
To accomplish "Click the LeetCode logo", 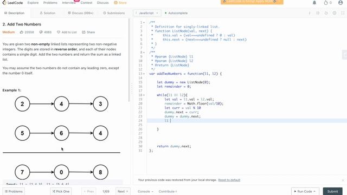I will coord(12,3).
